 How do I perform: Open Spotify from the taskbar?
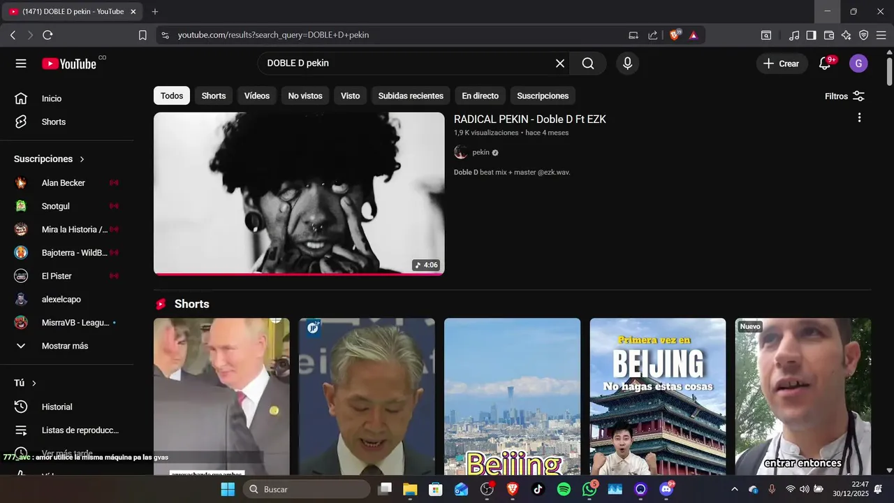tap(564, 489)
